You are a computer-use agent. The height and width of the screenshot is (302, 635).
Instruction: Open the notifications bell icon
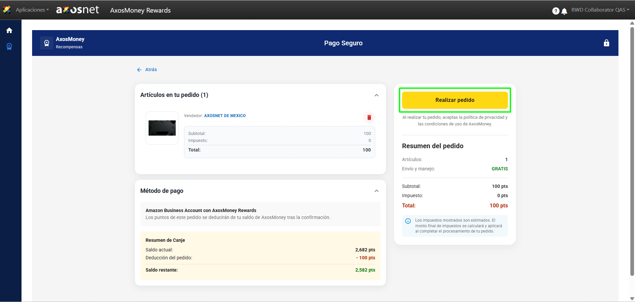click(565, 11)
